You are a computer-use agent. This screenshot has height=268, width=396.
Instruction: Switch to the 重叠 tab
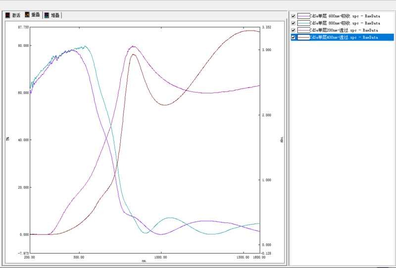[x=33, y=15]
